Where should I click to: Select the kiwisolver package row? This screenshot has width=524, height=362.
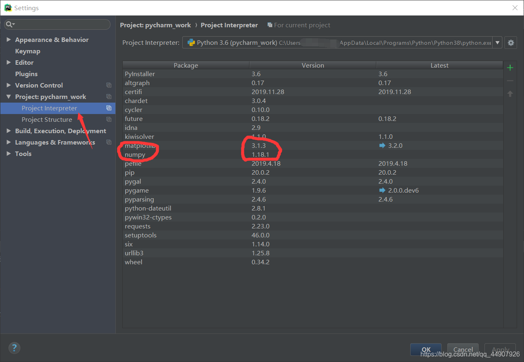click(313, 136)
